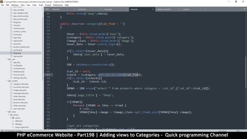Collapse the core folder arrow

[x=7, y=59]
